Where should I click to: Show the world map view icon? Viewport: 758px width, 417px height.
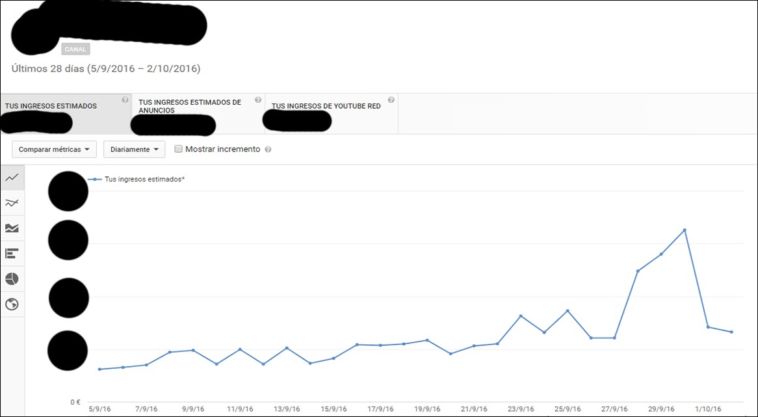click(x=12, y=304)
